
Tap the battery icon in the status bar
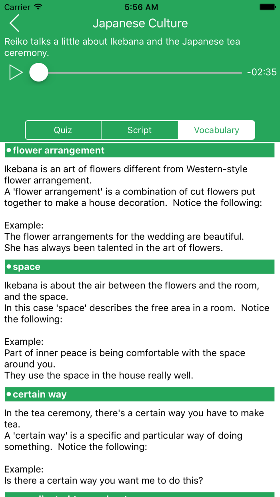[x=266, y=6]
